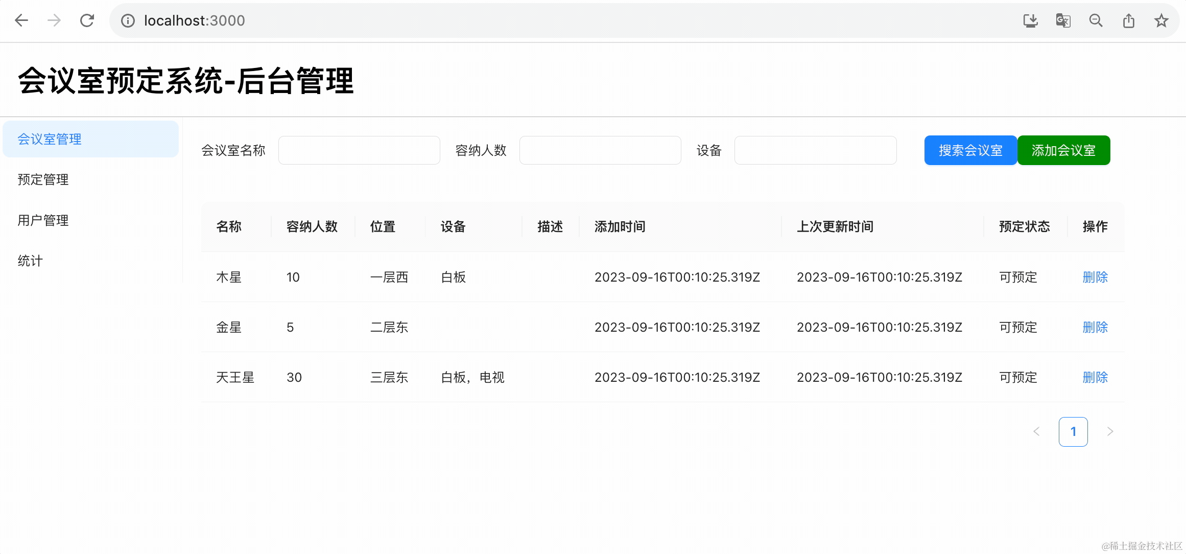Go to next page chevron in pagination

tap(1110, 431)
